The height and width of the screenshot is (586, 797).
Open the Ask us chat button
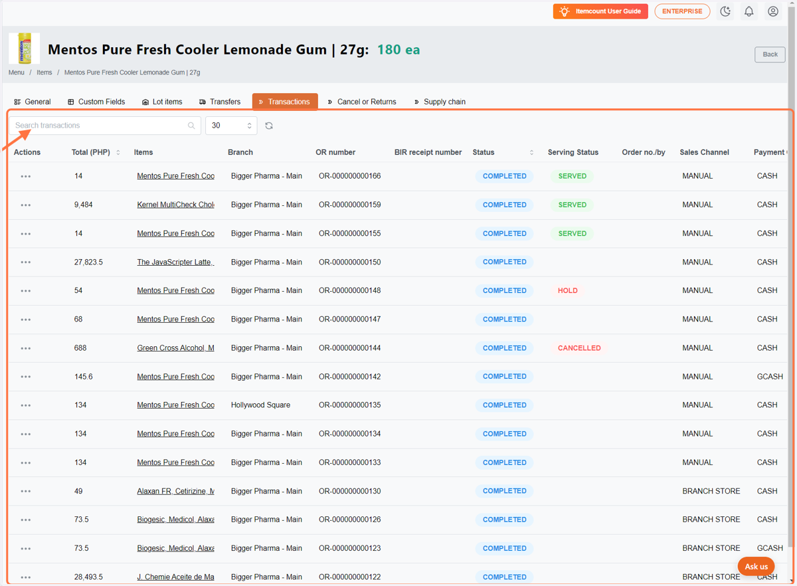point(756,567)
